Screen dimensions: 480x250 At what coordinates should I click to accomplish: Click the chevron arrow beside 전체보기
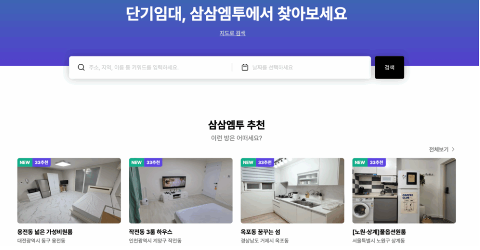[x=453, y=150]
